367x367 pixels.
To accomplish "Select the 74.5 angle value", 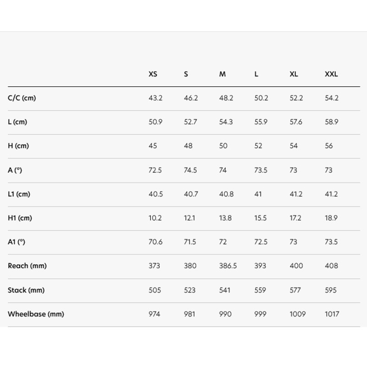I will tap(190, 170).
